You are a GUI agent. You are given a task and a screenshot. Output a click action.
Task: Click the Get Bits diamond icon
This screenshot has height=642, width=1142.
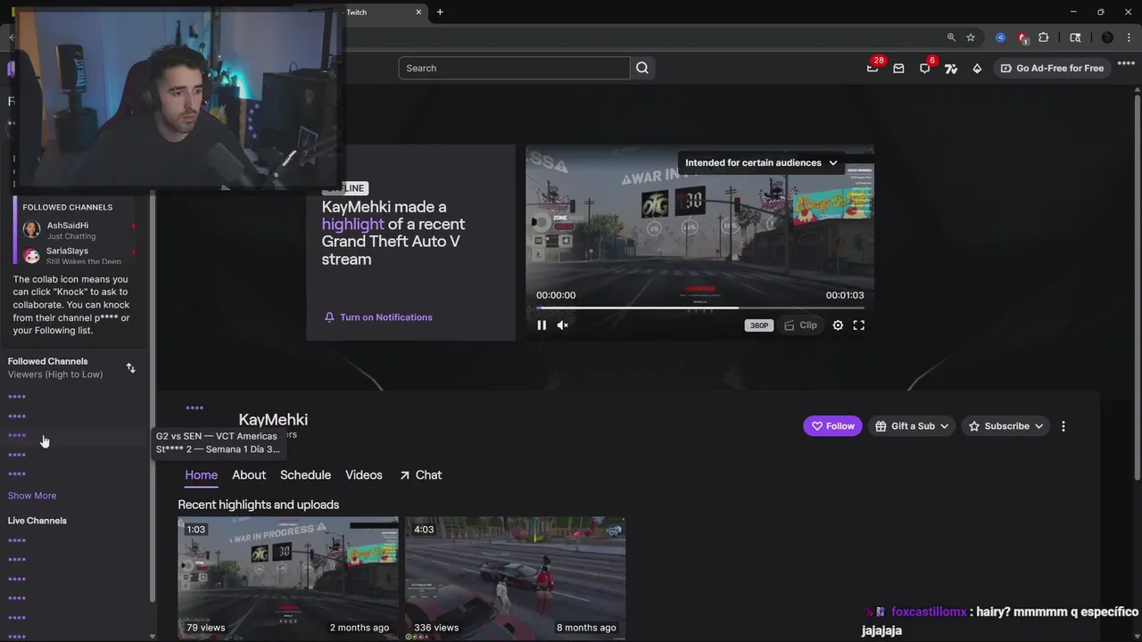click(x=977, y=69)
